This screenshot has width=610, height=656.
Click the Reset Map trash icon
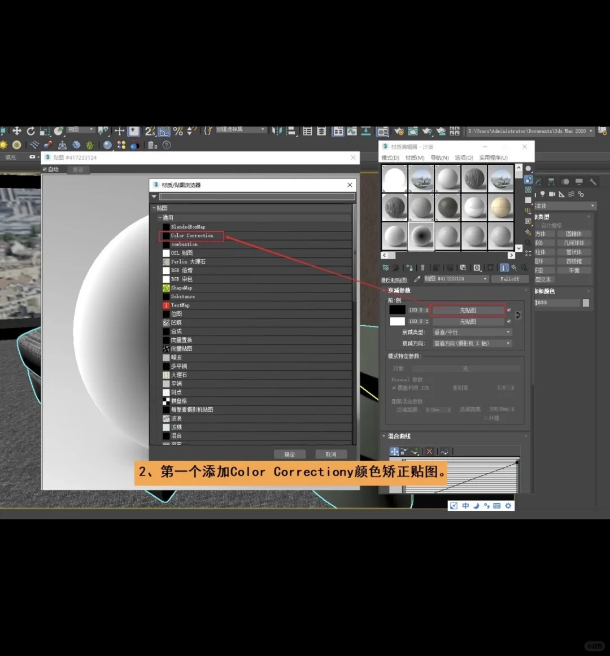click(x=422, y=268)
